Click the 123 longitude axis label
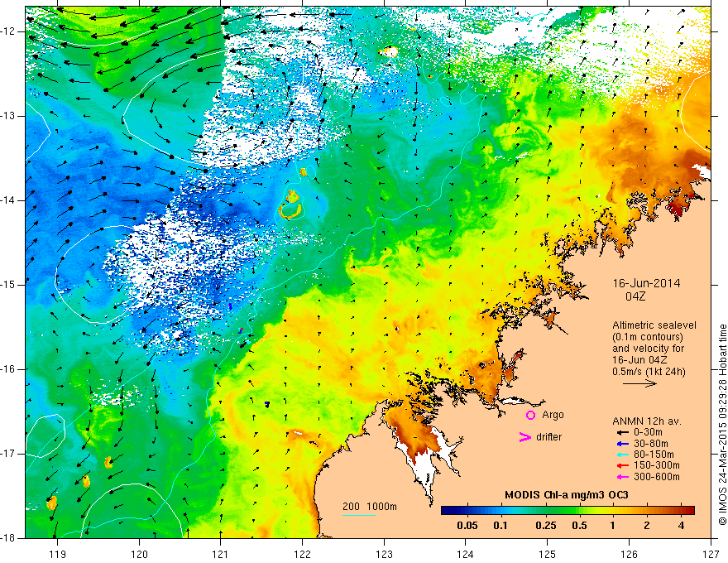 pos(384,555)
